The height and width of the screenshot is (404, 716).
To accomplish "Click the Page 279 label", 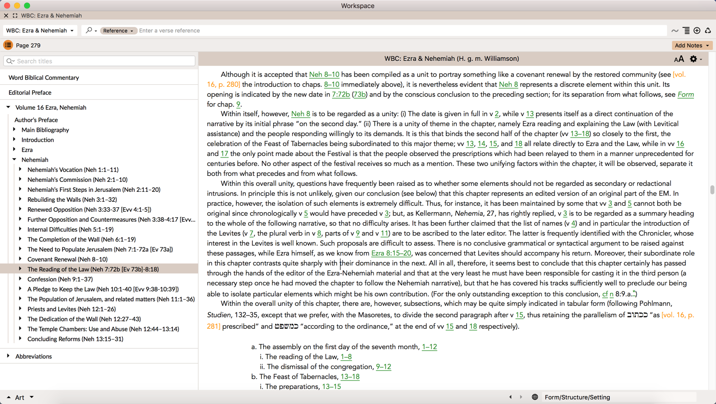I will tap(28, 45).
